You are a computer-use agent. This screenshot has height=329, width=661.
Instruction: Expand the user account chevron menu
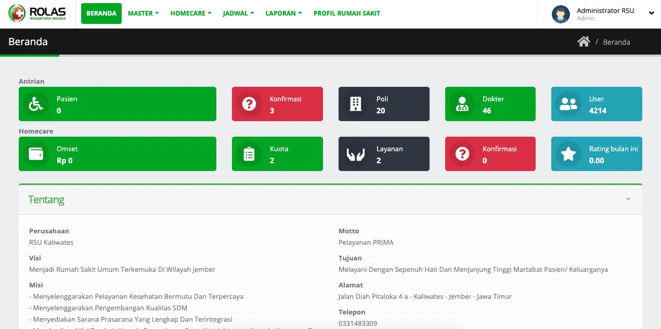pos(651,14)
